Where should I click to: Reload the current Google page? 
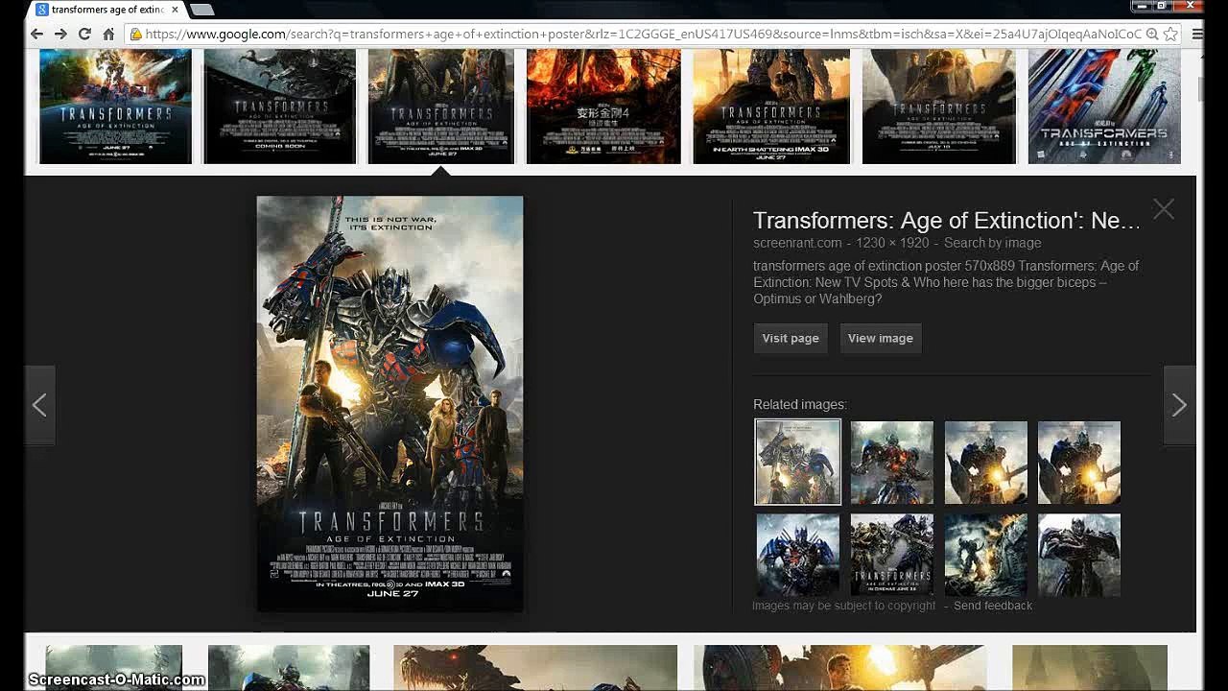(x=84, y=34)
